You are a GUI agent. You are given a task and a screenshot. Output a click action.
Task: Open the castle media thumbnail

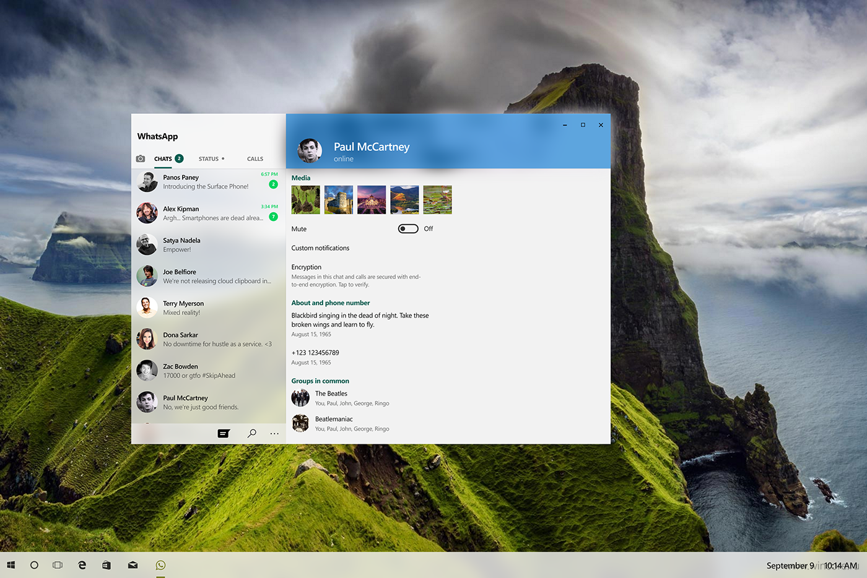[x=339, y=200]
